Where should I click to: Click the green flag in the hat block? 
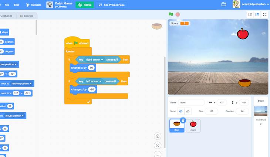(x=76, y=43)
